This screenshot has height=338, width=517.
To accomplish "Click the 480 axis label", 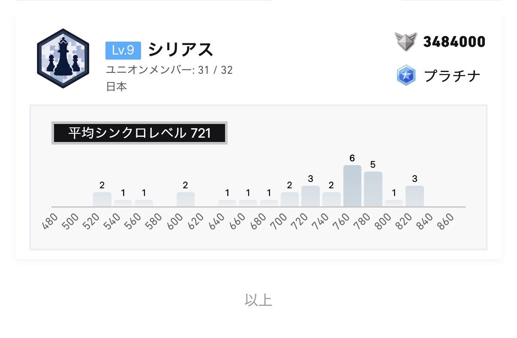I will 50,222.
